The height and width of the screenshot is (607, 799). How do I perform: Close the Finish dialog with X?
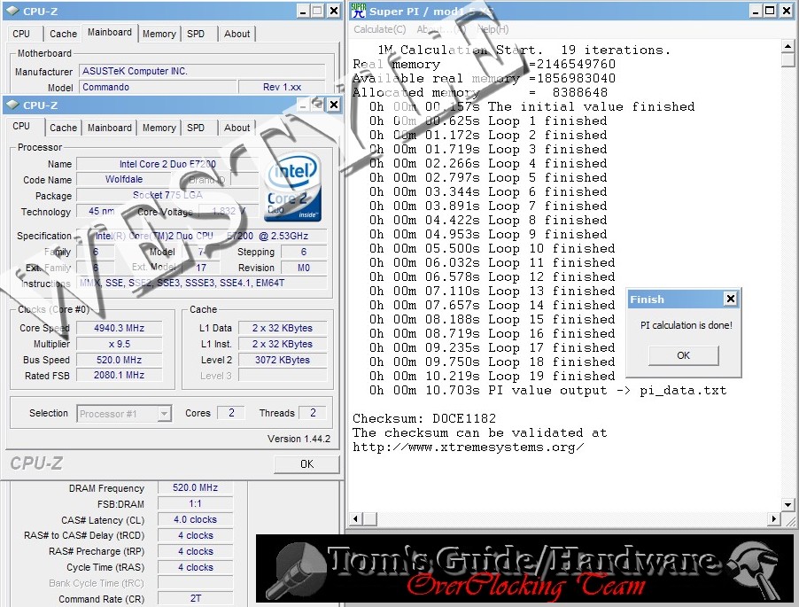pyautogui.click(x=730, y=299)
